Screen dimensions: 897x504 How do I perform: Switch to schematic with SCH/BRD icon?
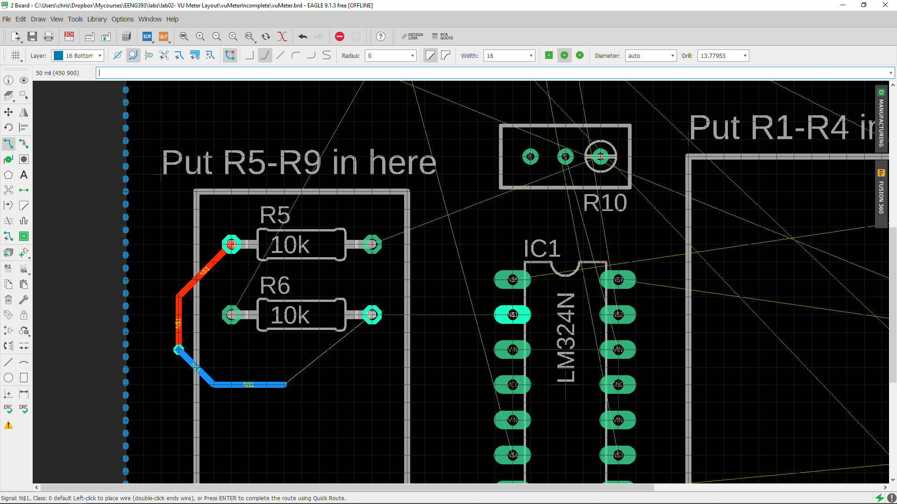coord(69,36)
